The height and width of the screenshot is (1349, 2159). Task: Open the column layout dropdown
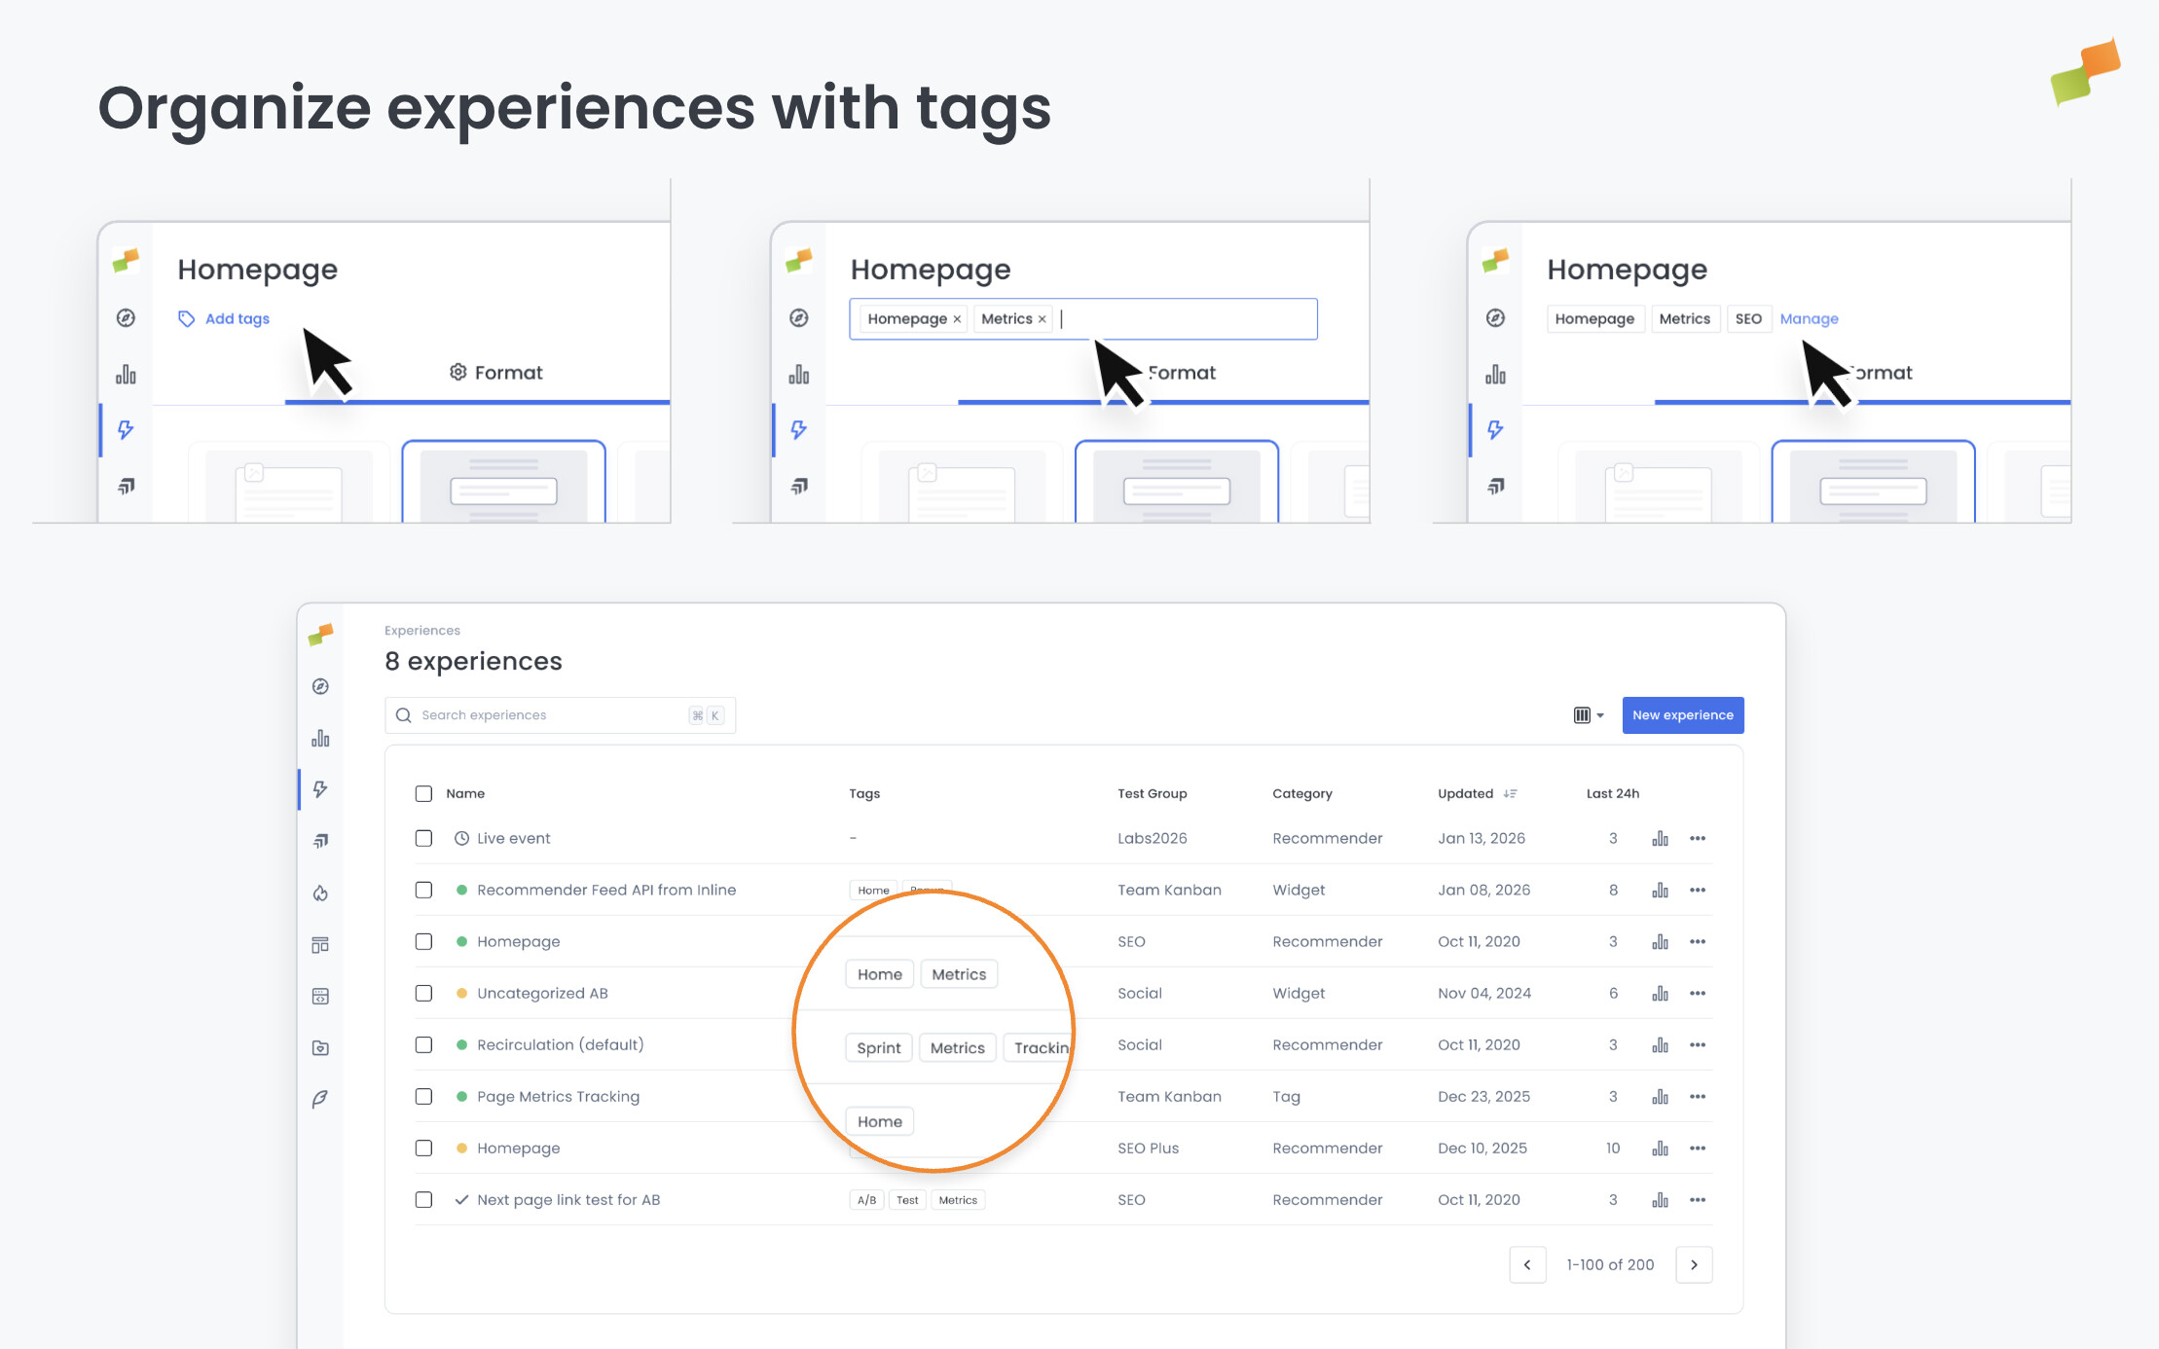[1589, 714]
